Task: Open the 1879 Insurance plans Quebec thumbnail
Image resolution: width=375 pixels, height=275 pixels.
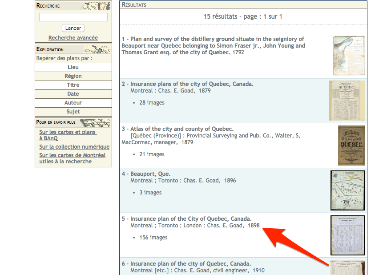Action: tap(347, 101)
